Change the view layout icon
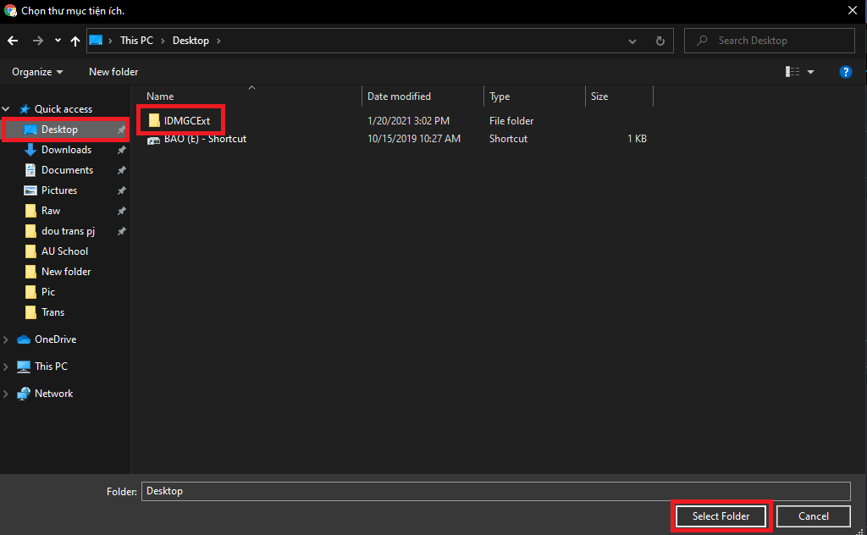Image resolution: width=867 pixels, height=535 pixels. 792,72
